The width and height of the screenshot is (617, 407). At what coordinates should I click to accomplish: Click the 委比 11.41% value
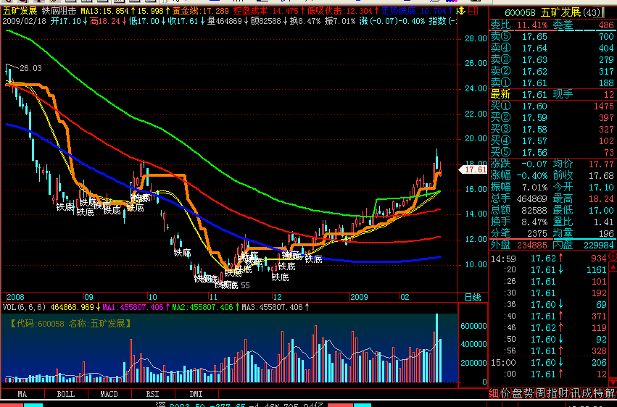[x=532, y=25]
